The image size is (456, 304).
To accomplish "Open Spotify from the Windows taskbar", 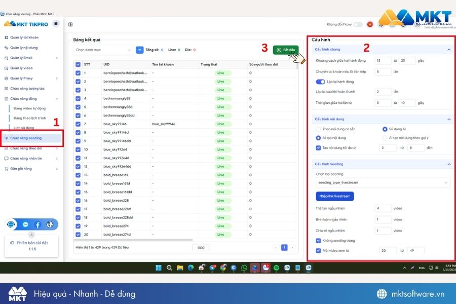I will pos(276,268).
